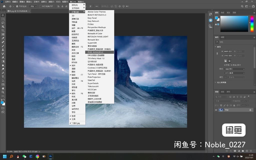Select the Rectangular Marquee tool
Viewport: 256px width, 160px height.
click(3, 19)
